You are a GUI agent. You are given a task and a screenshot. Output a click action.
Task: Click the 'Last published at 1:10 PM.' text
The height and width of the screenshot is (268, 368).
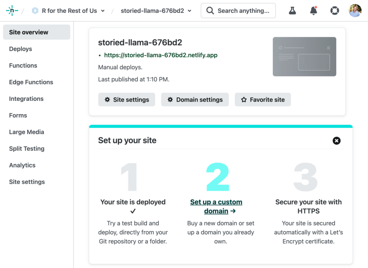click(x=134, y=79)
